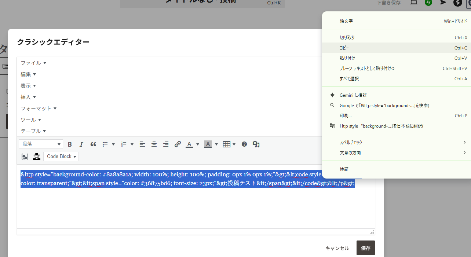Expand bulleted list style arrow
Viewport: 471px width, 257px height.
(x=113, y=144)
